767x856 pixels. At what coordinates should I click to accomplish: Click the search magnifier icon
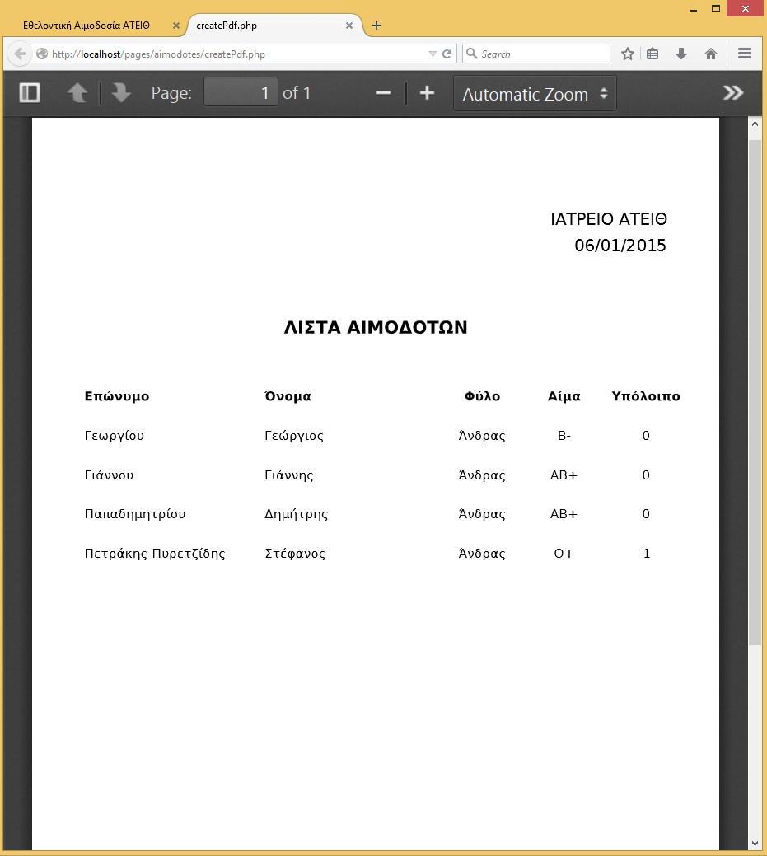[472, 54]
